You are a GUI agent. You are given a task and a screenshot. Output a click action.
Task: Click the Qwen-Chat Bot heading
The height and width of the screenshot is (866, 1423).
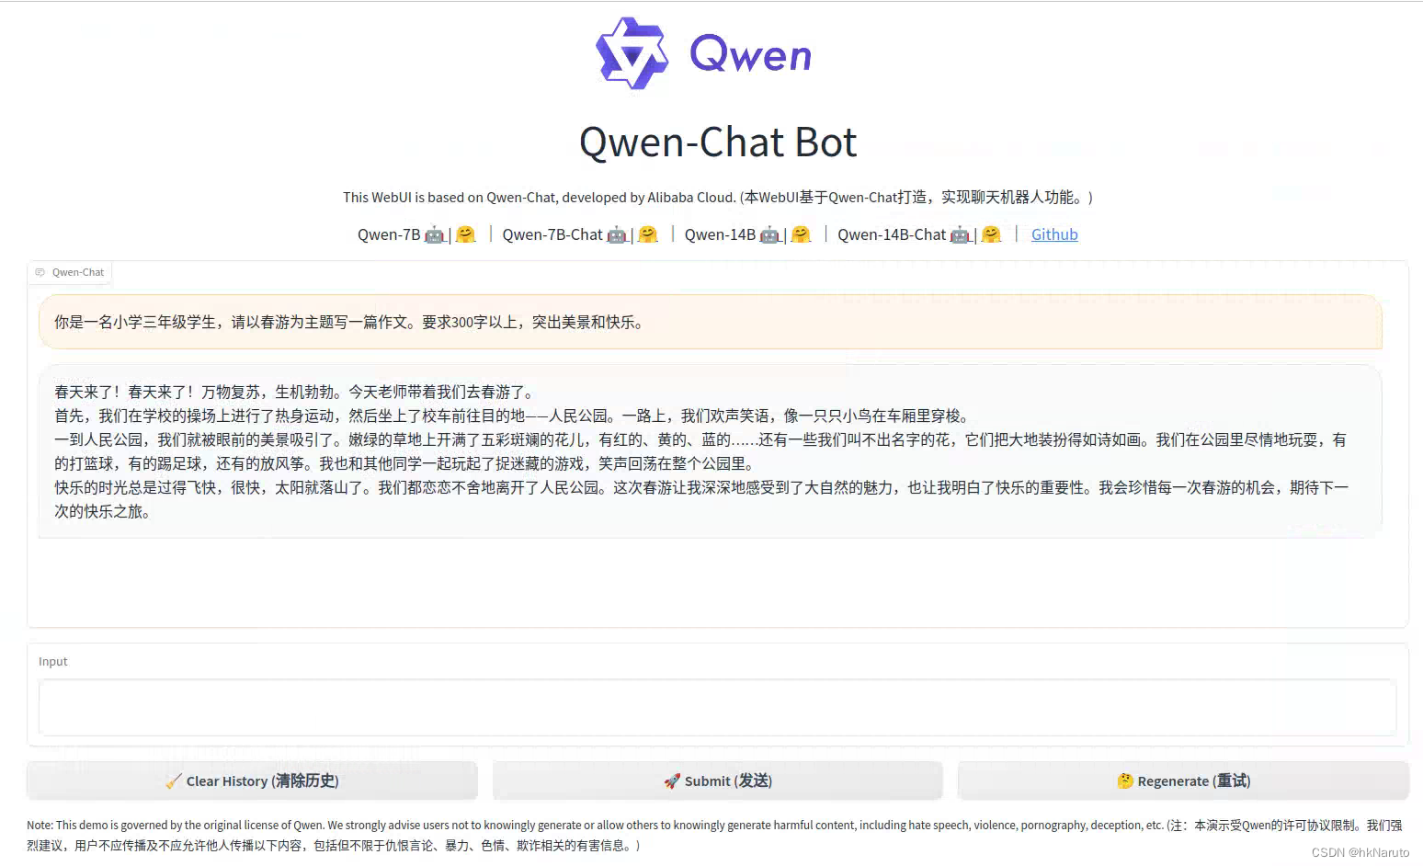click(x=718, y=142)
